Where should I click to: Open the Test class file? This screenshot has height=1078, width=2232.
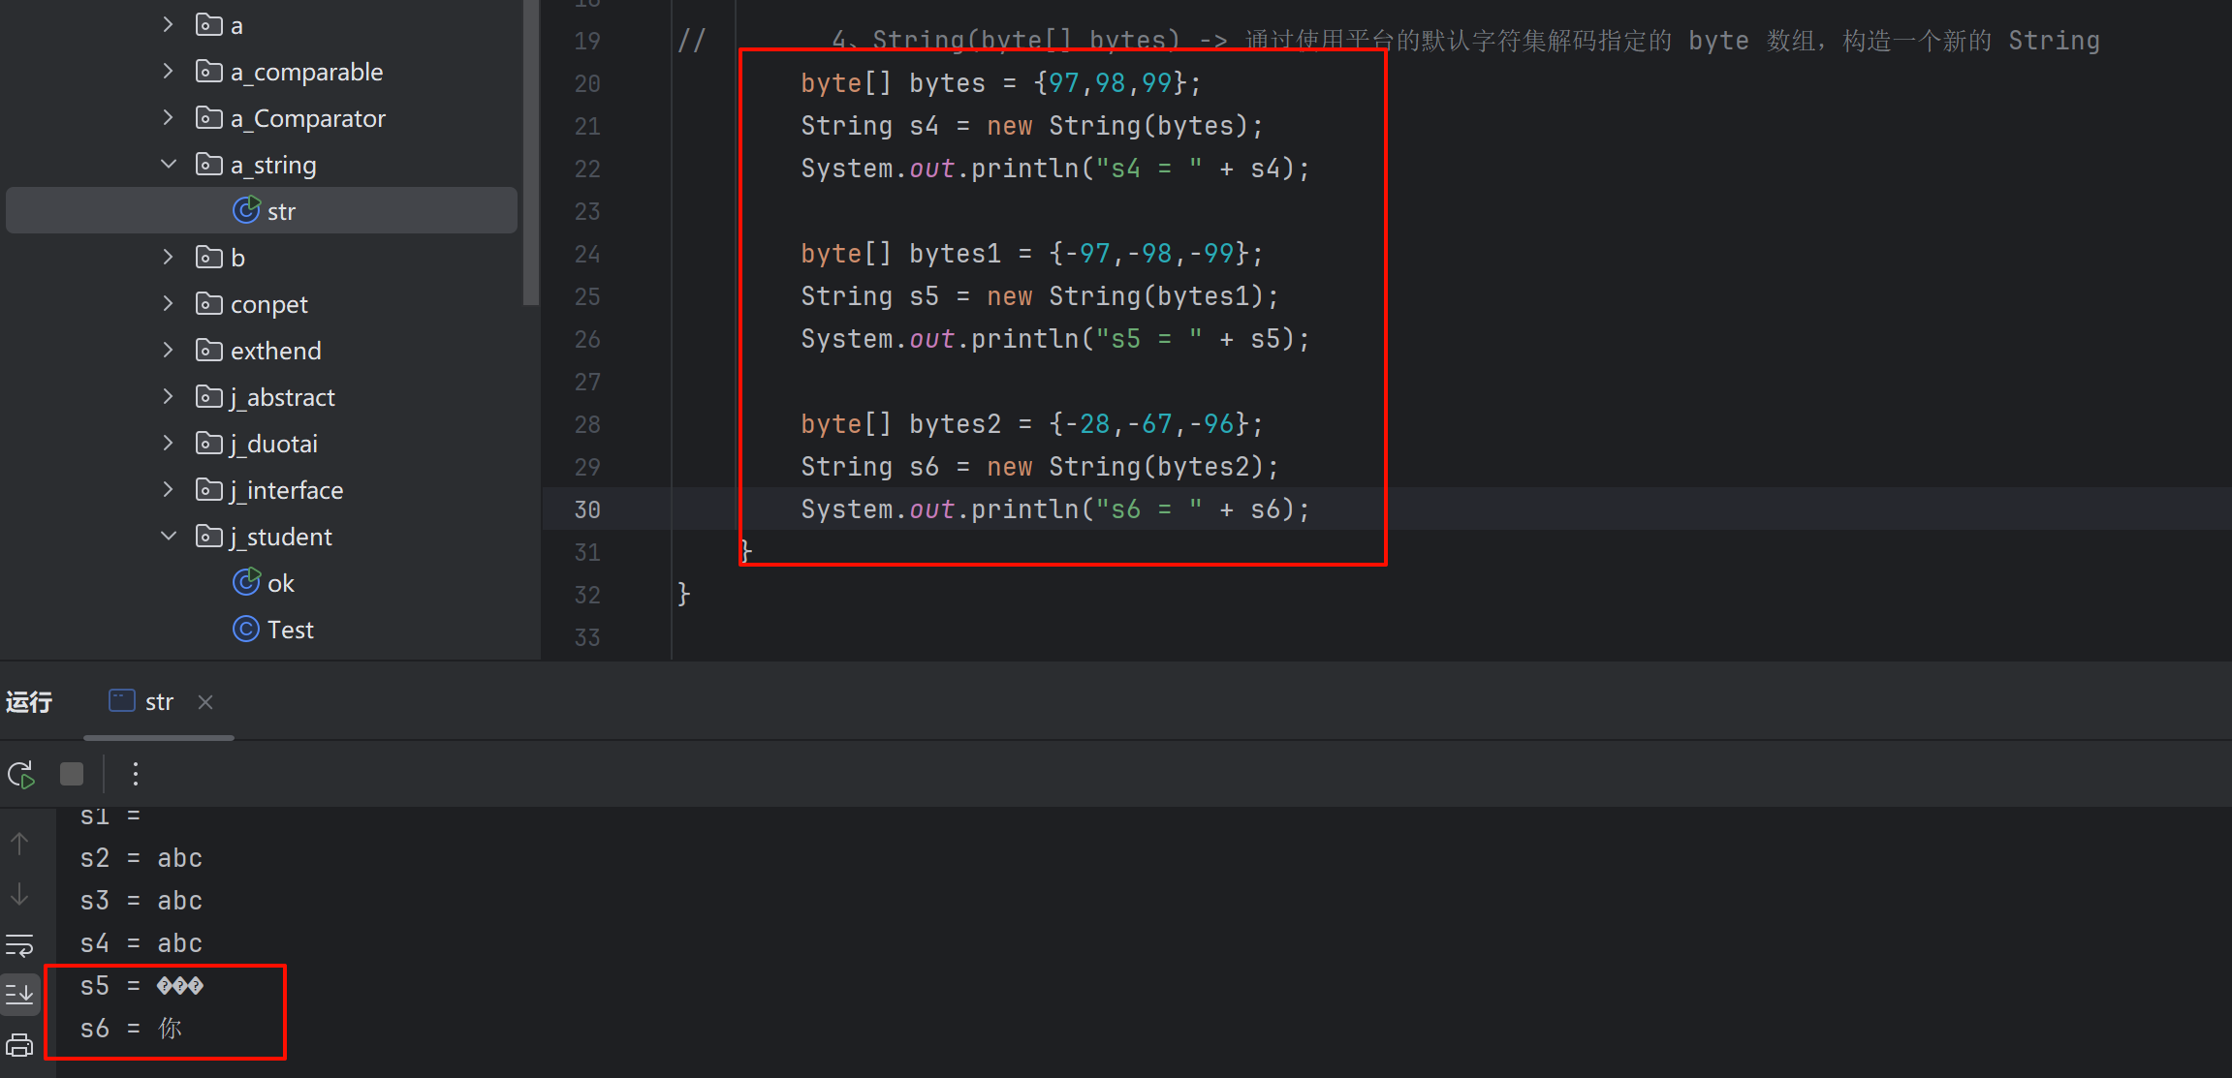tap(289, 630)
